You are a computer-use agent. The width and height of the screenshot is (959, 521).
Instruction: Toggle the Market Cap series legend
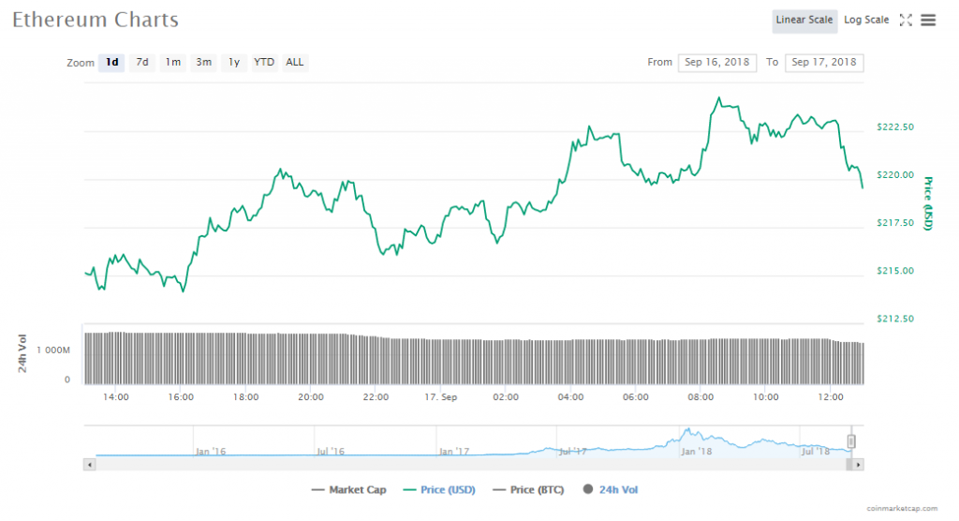pos(346,489)
